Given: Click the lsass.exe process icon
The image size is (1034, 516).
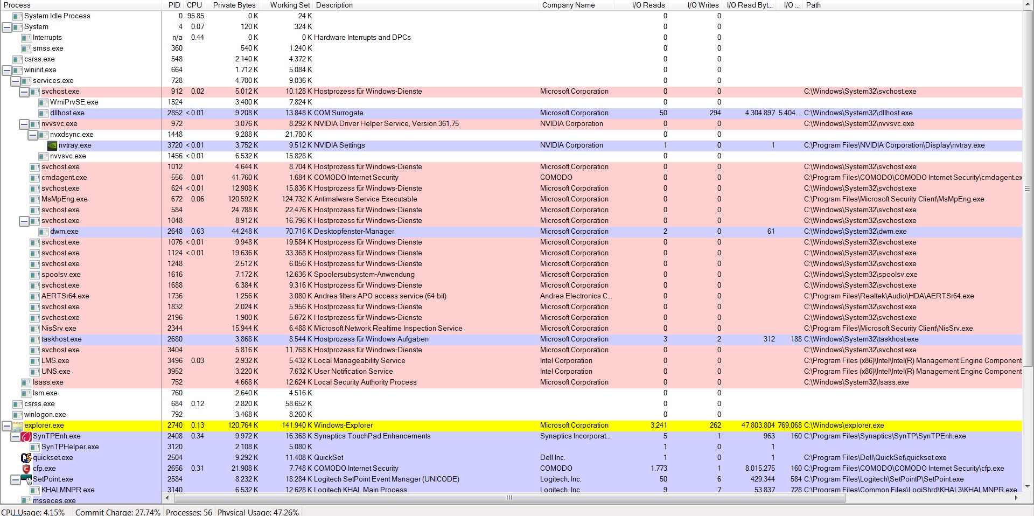Looking at the screenshot, I should coord(26,382).
